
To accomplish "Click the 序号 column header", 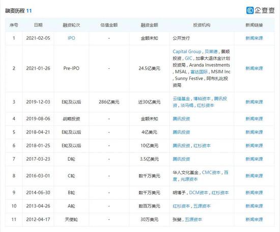I will [x=14, y=25].
